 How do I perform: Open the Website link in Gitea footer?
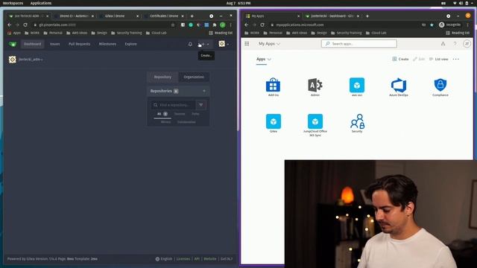click(210, 259)
